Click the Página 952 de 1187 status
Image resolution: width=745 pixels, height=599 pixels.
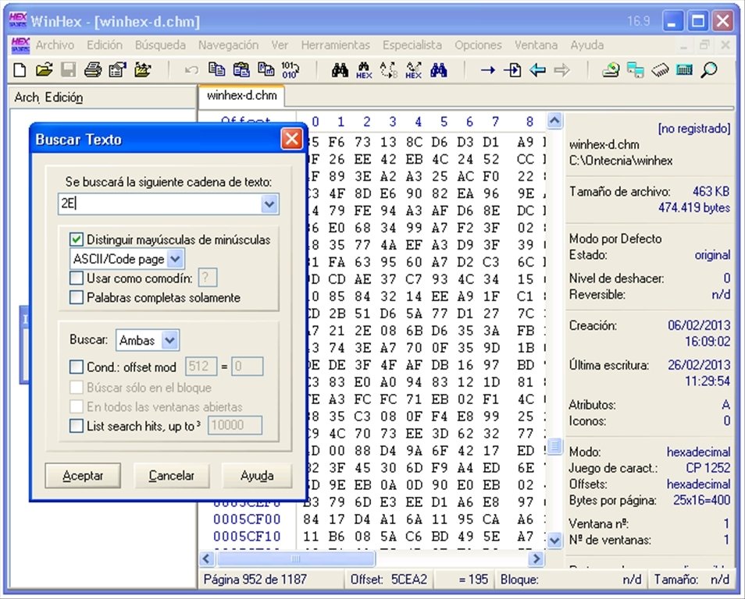point(255,579)
